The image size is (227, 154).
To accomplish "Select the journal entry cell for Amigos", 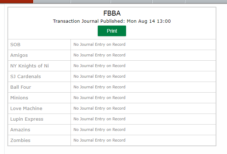I will [143, 55].
